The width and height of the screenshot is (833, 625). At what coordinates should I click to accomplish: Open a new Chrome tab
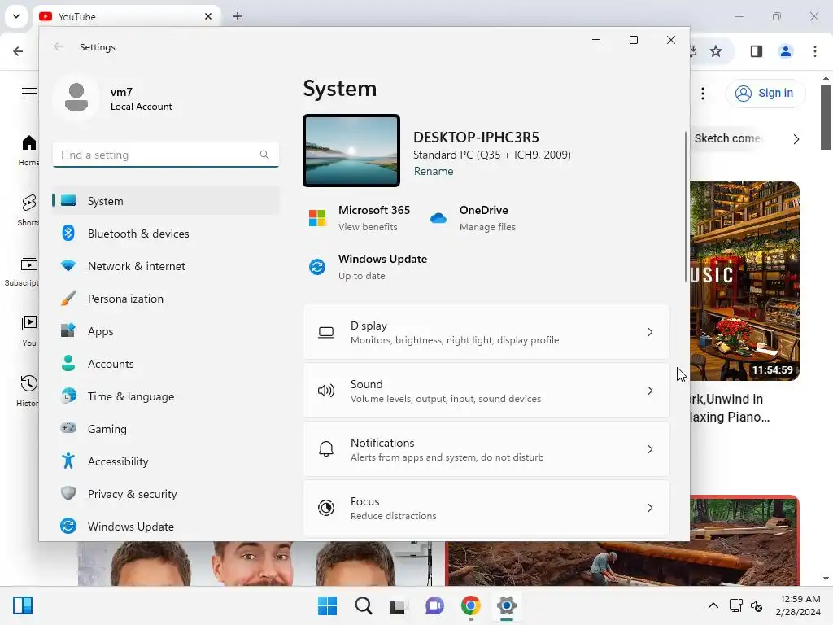click(238, 16)
